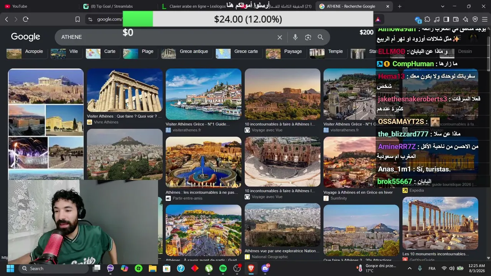This screenshot has width=491, height=276.
Task: Open 'Voyage à Athènes et en Grèce en hiver' link
Action: [358, 192]
